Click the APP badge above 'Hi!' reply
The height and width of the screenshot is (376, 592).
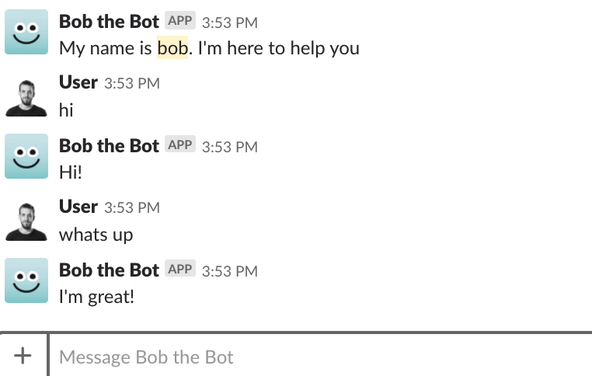pyautogui.click(x=180, y=145)
